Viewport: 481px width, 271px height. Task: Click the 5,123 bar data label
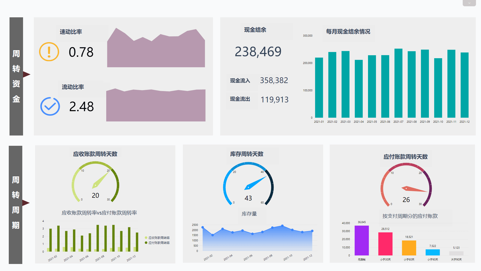pos(456,248)
